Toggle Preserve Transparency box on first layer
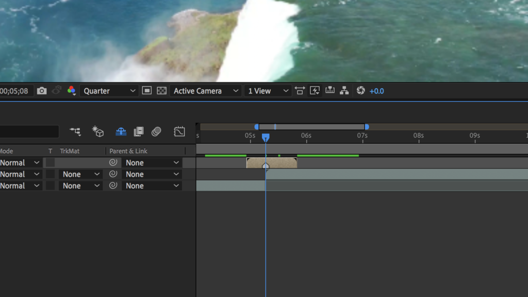 (x=51, y=162)
